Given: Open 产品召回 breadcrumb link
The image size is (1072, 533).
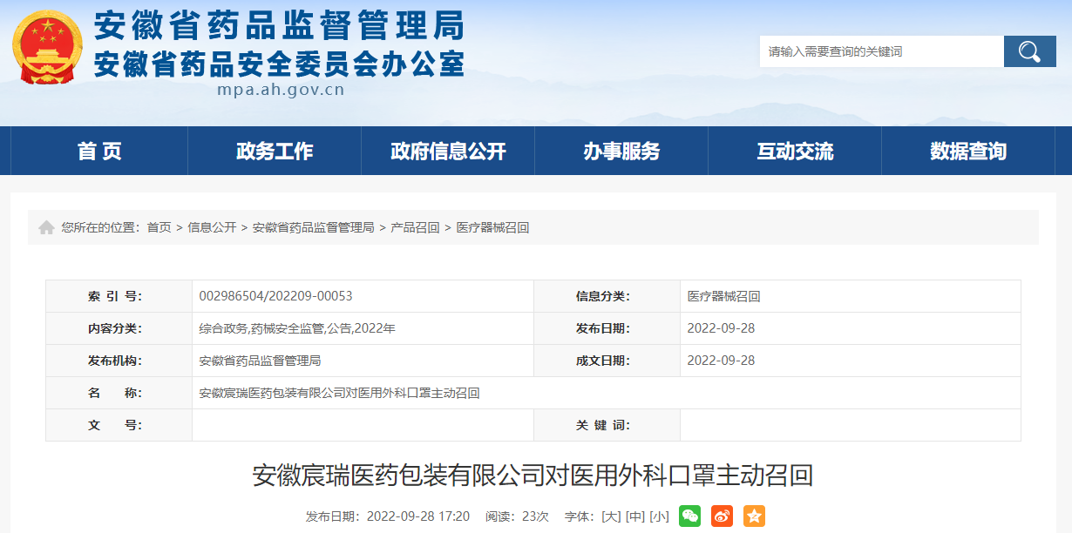Looking at the screenshot, I should click(415, 227).
